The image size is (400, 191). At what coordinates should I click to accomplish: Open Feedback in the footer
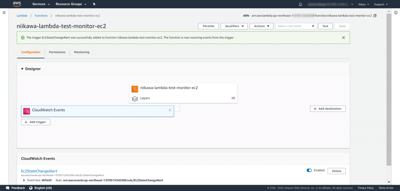coord(18,188)
